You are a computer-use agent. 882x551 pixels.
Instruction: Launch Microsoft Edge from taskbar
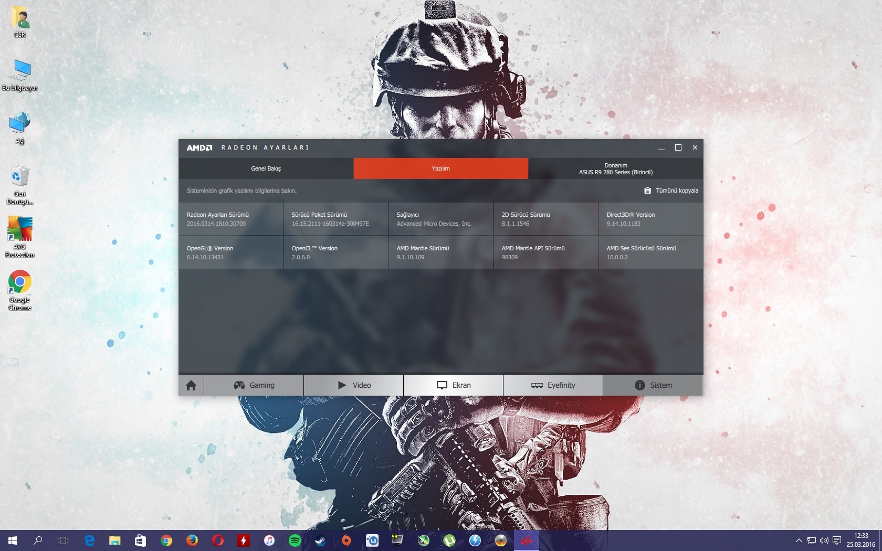pyautogui.click(x=89, y=541)
